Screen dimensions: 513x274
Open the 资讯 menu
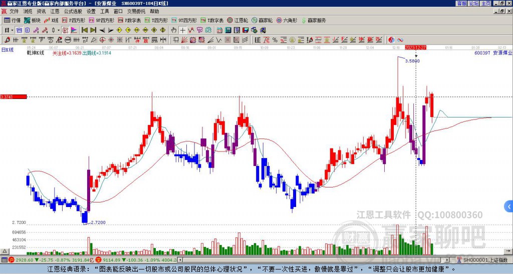coord(41,11)
